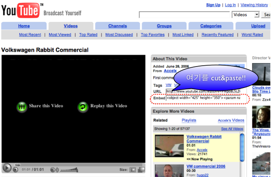The height and width of the screenshot is (177, 274).
Task: Open Most Linked videos
Action: coord(183,35)
